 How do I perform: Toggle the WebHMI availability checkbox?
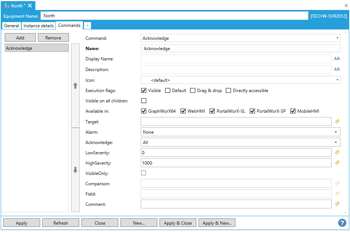pyautogui.click(x=183, y=111)
